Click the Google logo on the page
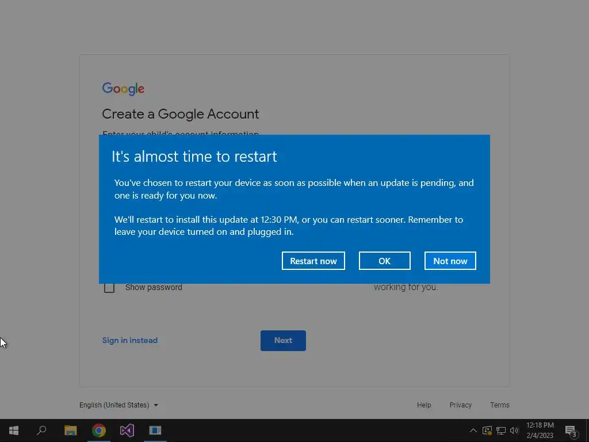 coord(123,89)
